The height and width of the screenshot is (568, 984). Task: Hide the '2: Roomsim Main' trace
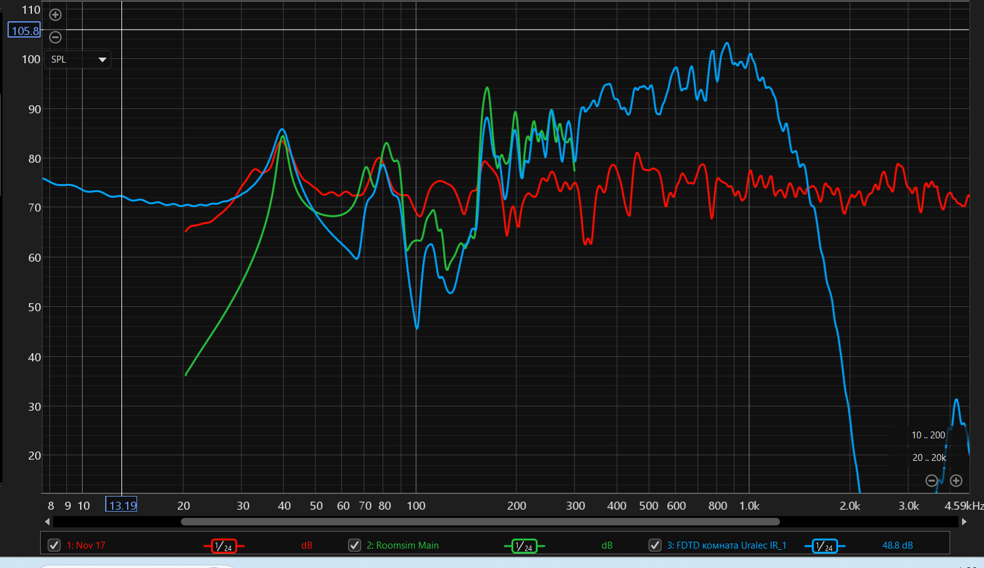pos(355,545)
